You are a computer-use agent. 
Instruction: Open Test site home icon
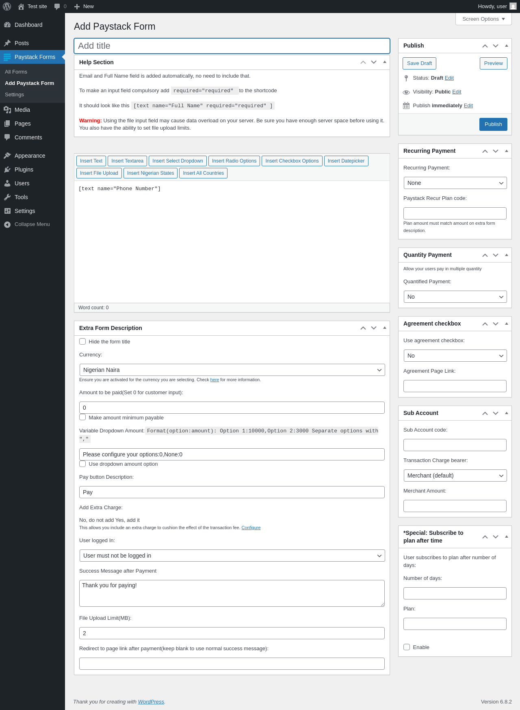[21, 7]
